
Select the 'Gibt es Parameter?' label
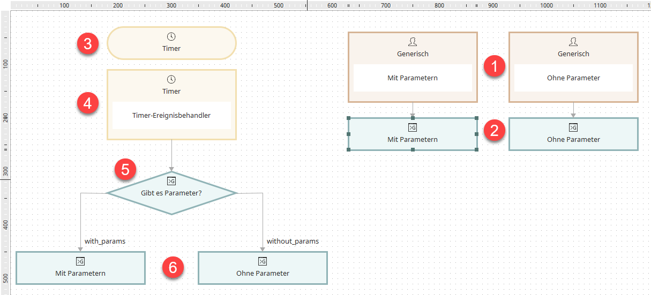coord(171,193)
